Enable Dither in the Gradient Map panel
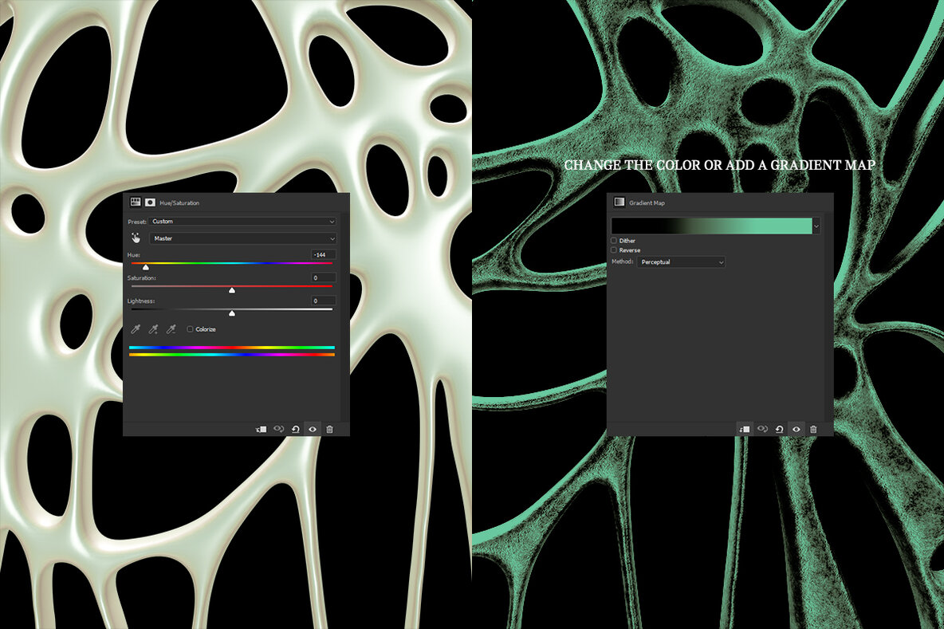 click(614, 241)
